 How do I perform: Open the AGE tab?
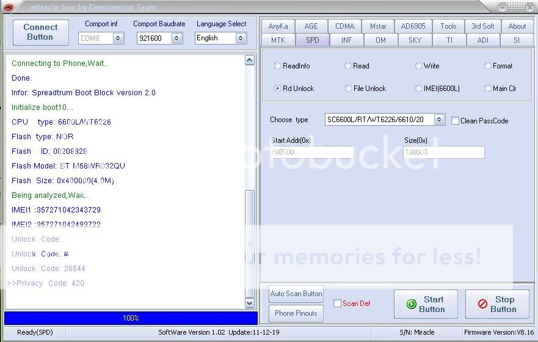(311, 26)
